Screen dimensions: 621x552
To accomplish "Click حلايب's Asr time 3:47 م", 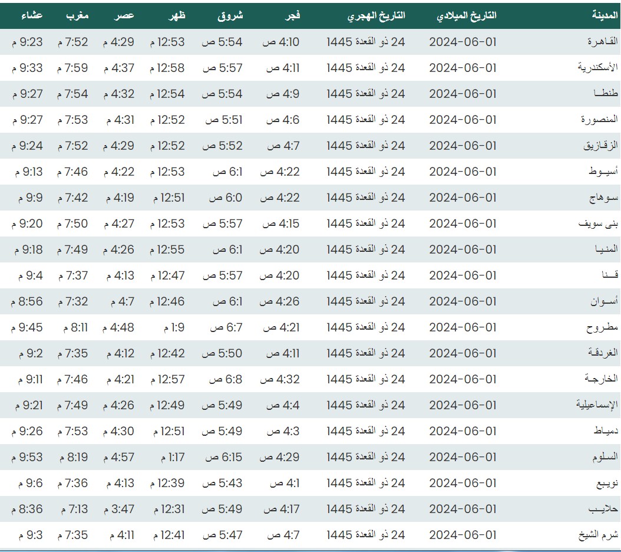I will (x=119, y=509).
